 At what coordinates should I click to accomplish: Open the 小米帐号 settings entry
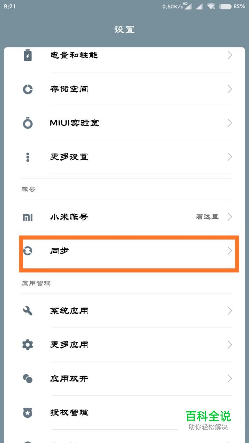click(x=69, y=217)
